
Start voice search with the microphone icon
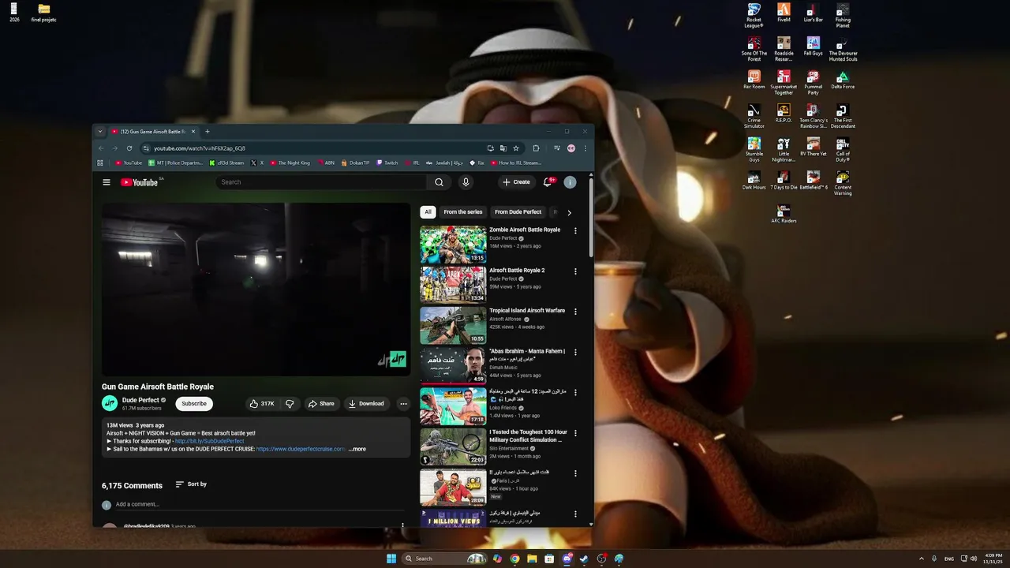(x=466, y=182)
